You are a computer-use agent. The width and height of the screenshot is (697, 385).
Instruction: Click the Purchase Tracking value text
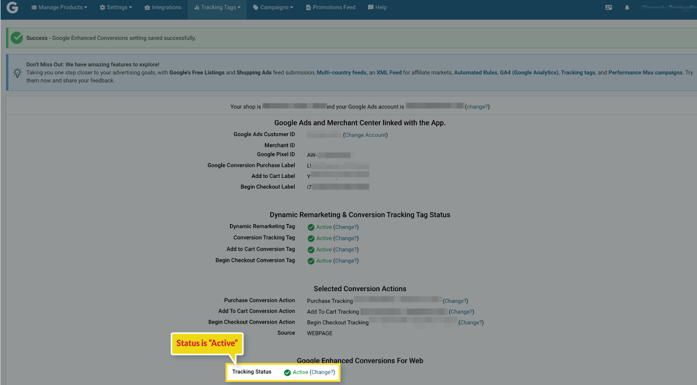(x=330, y=301)
